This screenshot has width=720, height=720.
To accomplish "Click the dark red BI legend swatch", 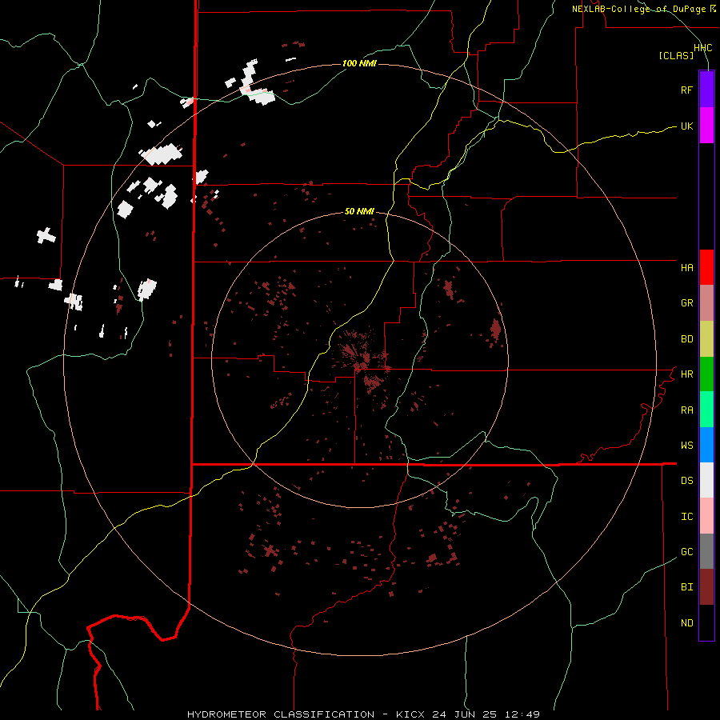I will tap(706, 587).
